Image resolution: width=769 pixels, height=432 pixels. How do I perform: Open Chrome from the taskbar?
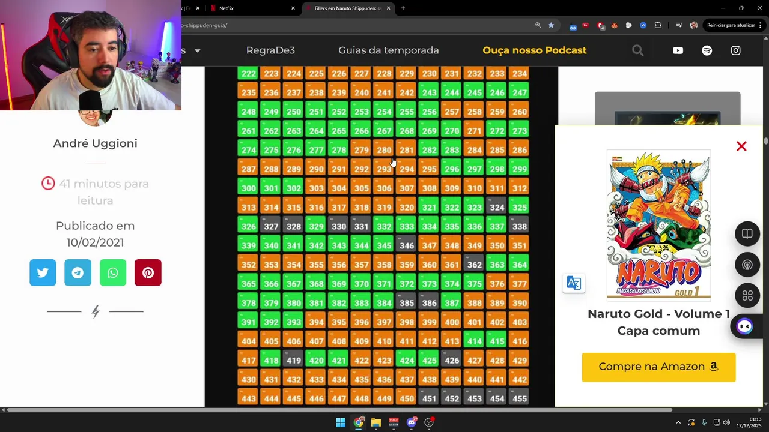pos(359,422)
